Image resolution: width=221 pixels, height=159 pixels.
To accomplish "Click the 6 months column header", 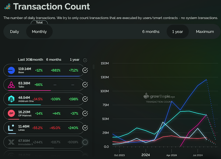I will point(54,60).
